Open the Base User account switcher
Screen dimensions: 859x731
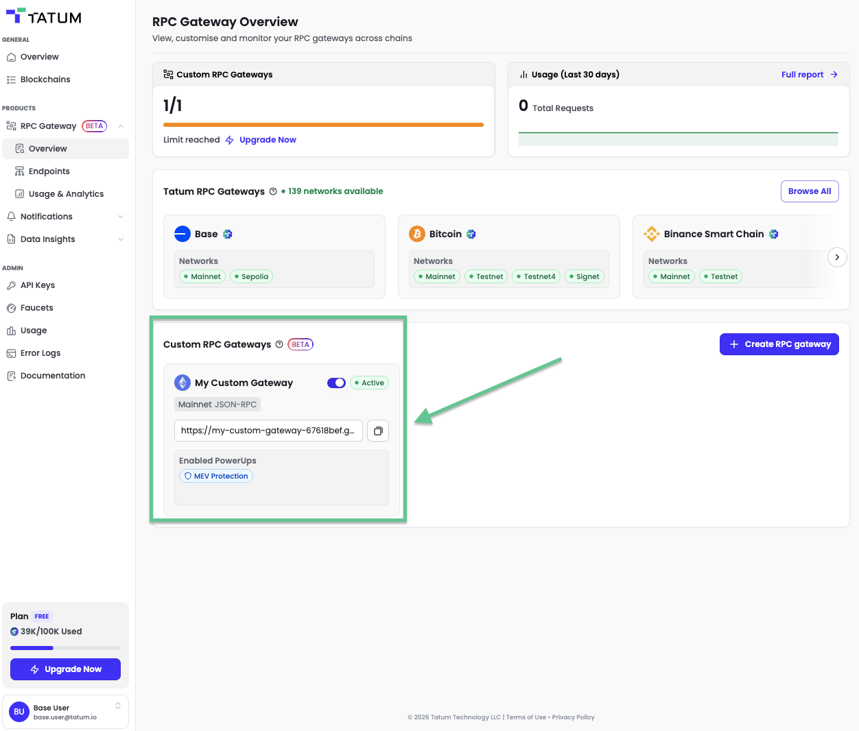pos(65,711)
